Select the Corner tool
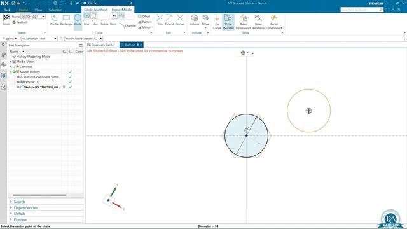The height and width of the screenshot is (229, 407). click(x=179, y=20)
